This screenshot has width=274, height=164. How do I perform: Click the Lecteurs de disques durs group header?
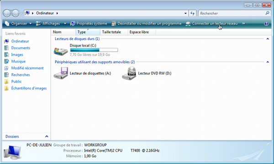77,39
